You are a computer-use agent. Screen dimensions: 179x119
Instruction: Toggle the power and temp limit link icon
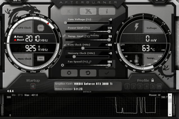[x=64, y=36]
